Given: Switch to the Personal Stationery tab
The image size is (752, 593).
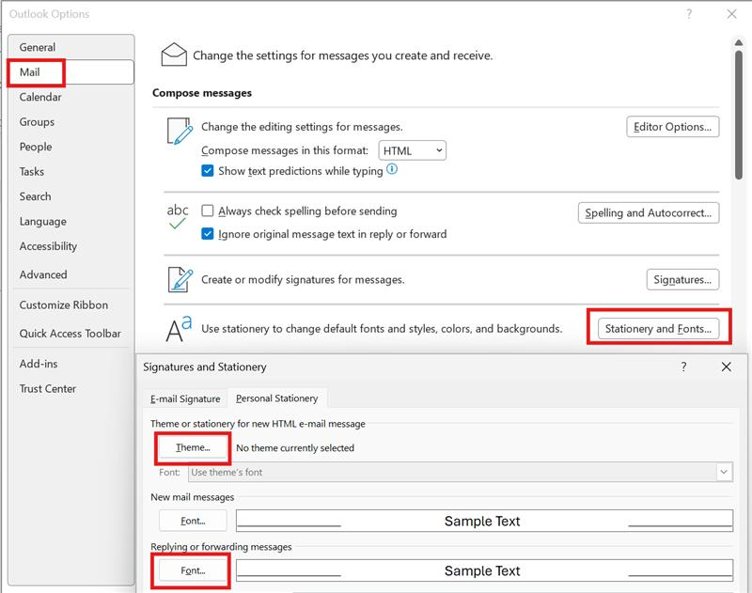Looking at the screenshot, I should 276,398.
